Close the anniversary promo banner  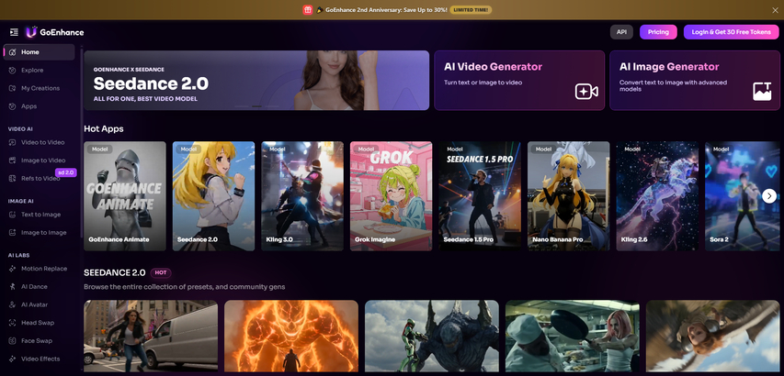[x=775, y=10]
